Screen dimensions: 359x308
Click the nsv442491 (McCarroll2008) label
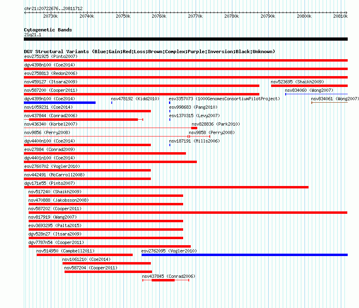(54, 175)
